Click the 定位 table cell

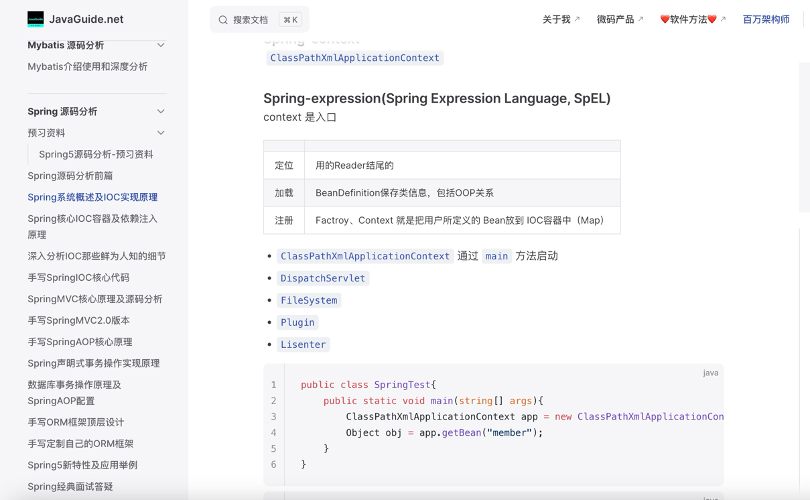[284, 166]
